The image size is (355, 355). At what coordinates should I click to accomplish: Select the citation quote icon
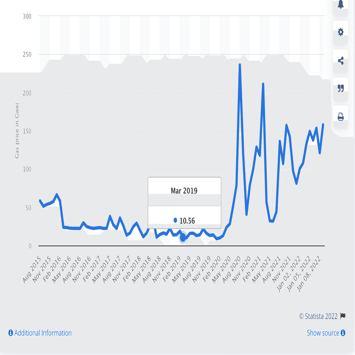[x=340, y=88]
